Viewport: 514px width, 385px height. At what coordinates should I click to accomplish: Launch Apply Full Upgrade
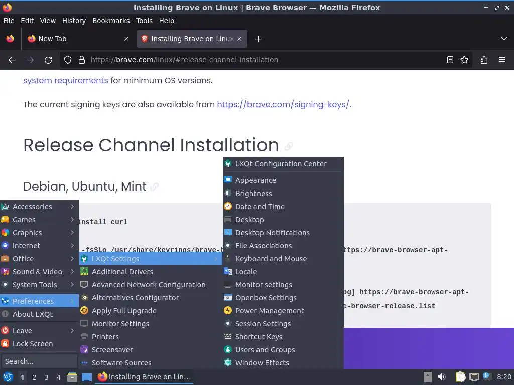pyautogui.click(x=151, y=311)
